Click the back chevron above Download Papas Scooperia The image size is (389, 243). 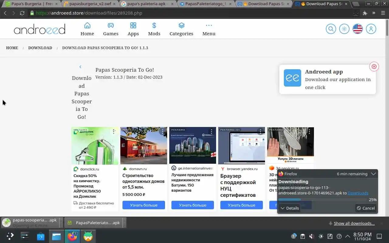pos(80,67)
